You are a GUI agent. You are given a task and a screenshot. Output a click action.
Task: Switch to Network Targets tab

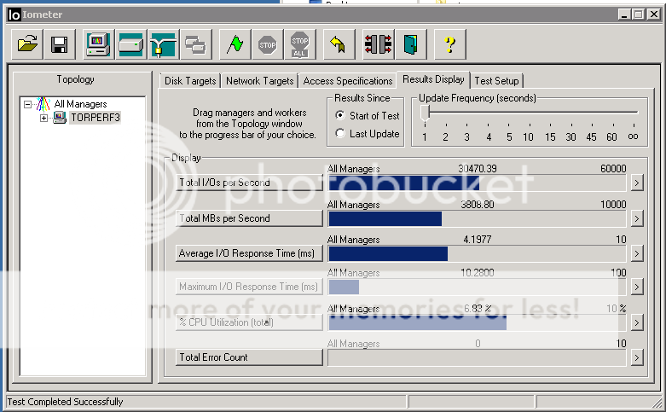259,81
